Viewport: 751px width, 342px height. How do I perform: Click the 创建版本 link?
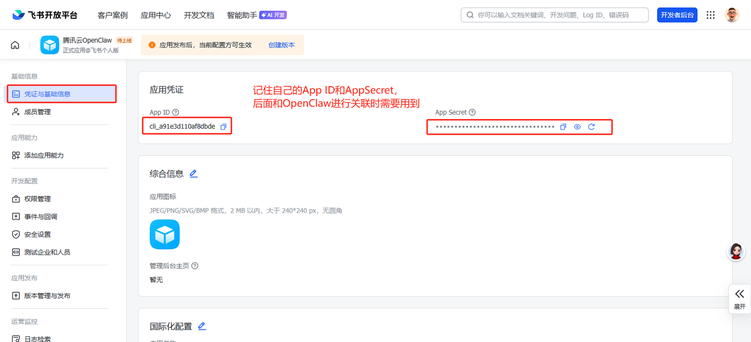coord(282,45)
